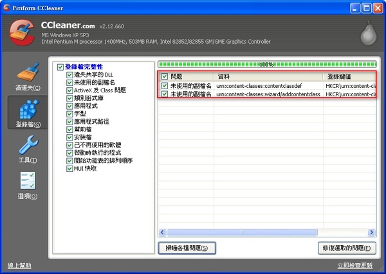This screenshot has width=386, height=274.
Task: Click the Intel Pentium M processor spec line
Action: pos(156,42)
